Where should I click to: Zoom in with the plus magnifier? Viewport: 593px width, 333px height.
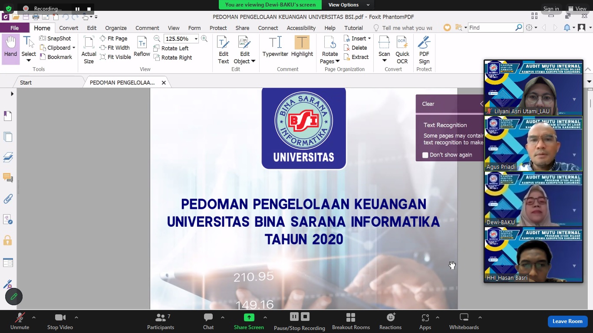pyautogui.click(x=204, y=39)
